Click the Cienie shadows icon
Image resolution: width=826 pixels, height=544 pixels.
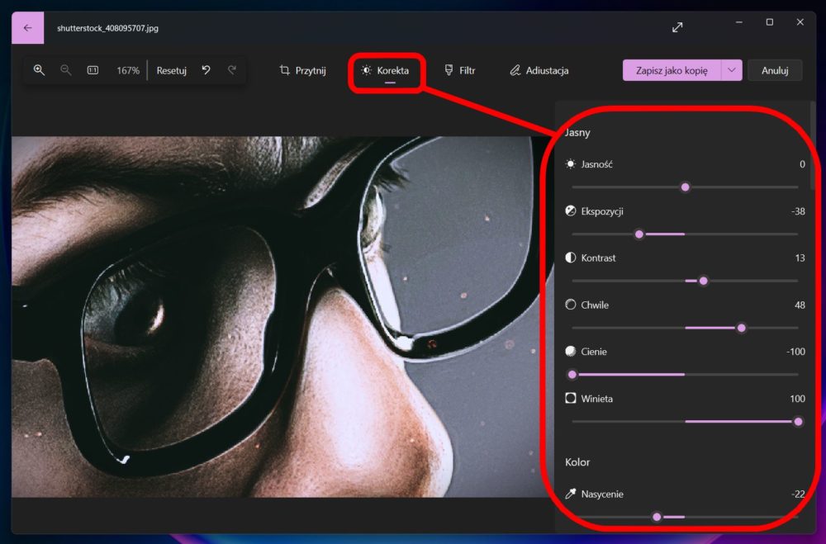[571, 352]
